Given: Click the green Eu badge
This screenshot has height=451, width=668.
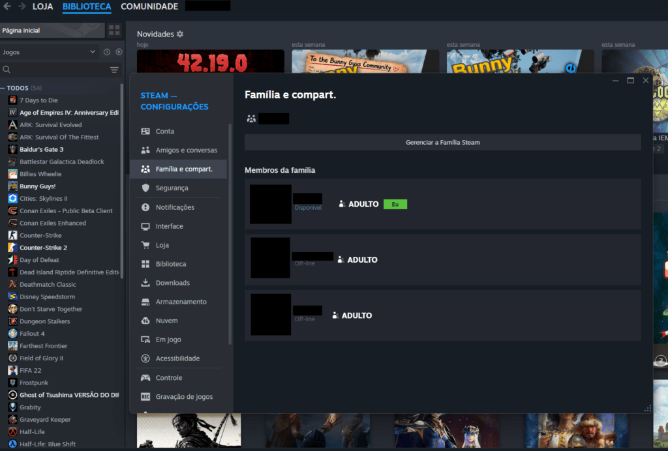Looking at the screenshot, I should (395, 204).
